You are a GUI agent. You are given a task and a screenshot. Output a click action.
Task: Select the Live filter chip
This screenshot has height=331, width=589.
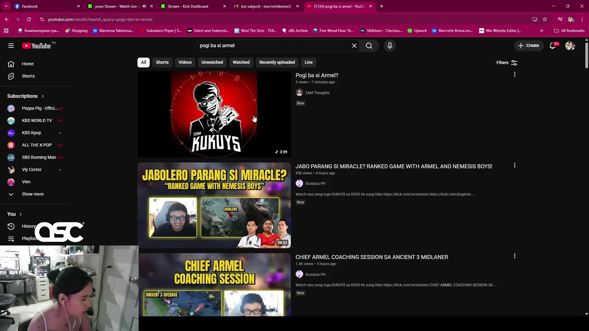(308, 63)
